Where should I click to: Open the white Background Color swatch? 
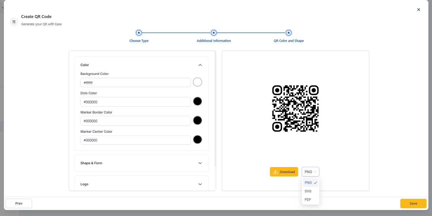[197, 82]
